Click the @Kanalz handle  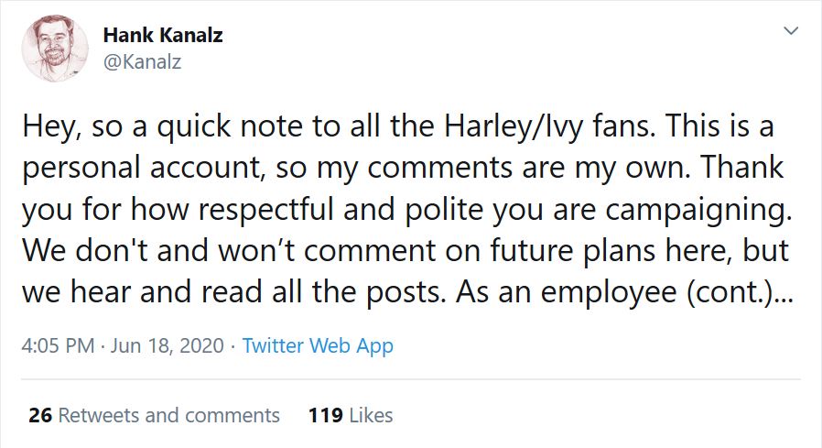pyautogui.click(x=144, y=61)
